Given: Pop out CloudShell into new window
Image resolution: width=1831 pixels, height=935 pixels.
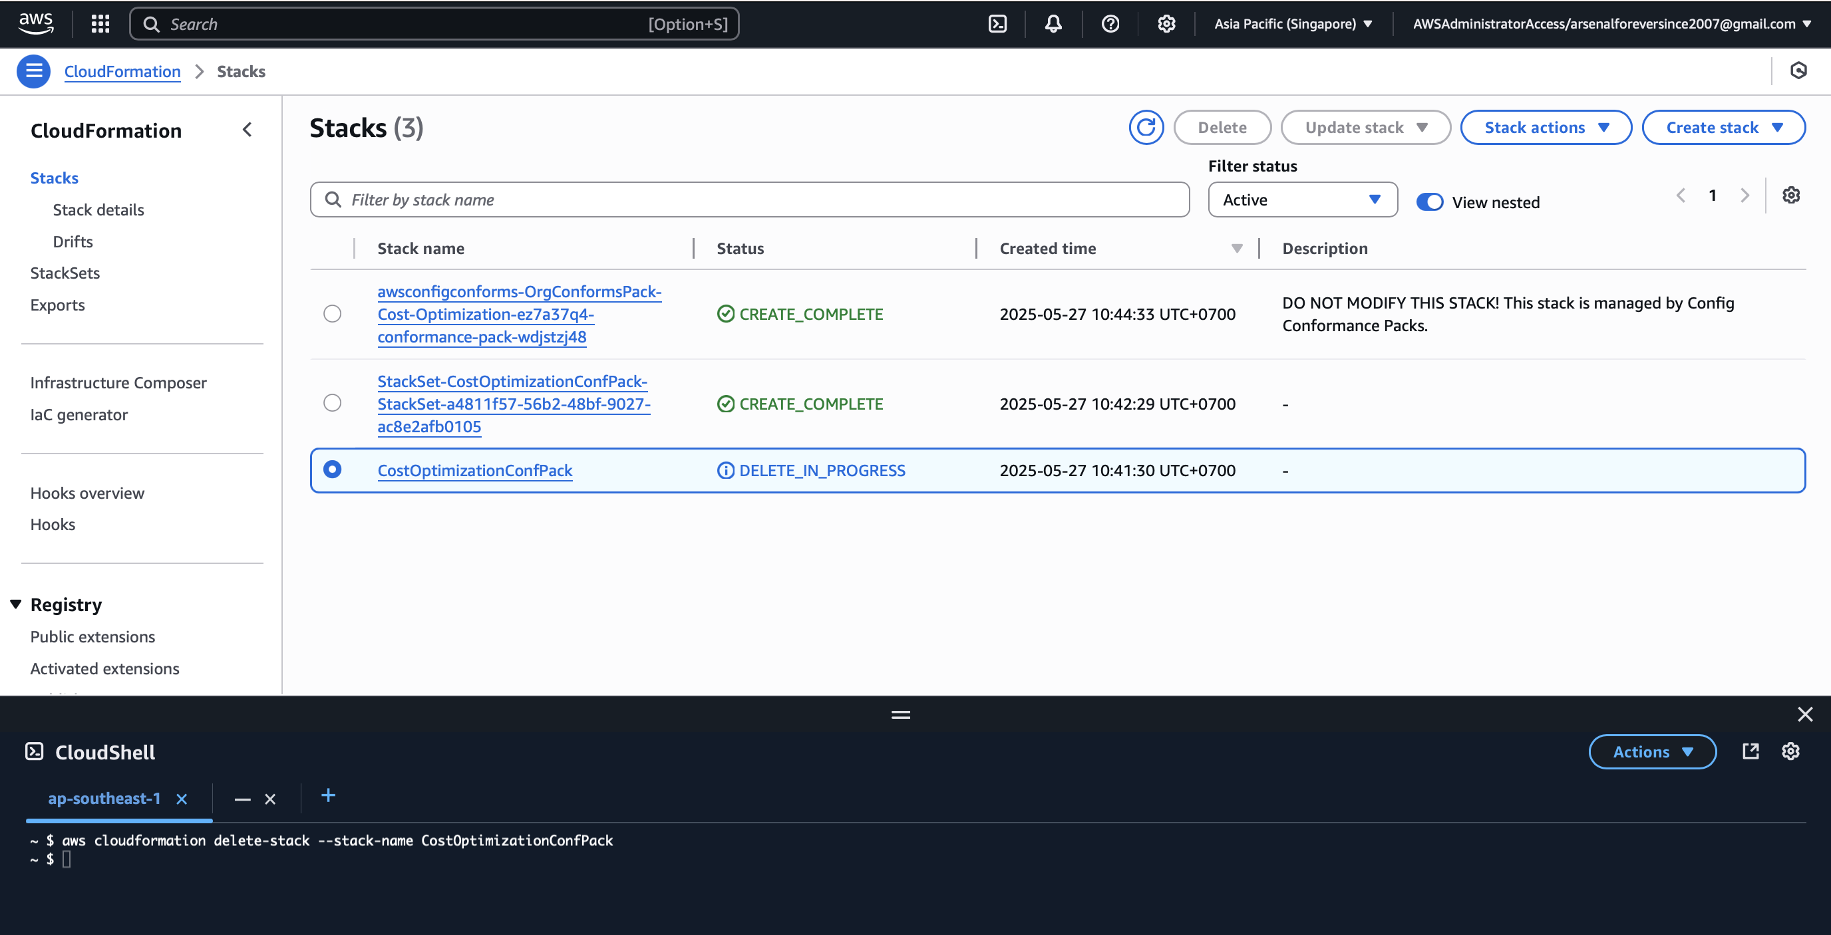Looking at the screenshot, I should click(1751, 751).
